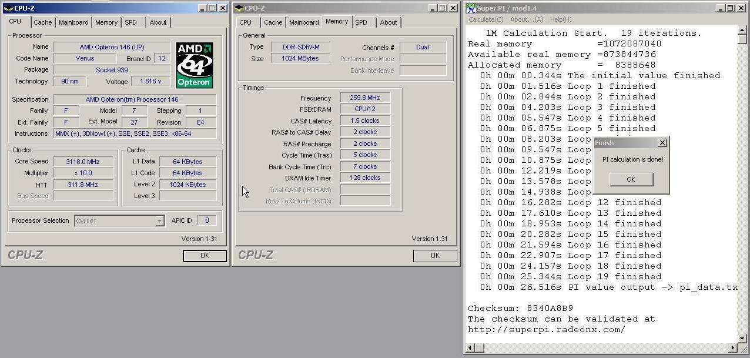Click CAS# Latency value 1.5 clocks
Viewport: 750px width, 358px height.
[x=364, y=121]
